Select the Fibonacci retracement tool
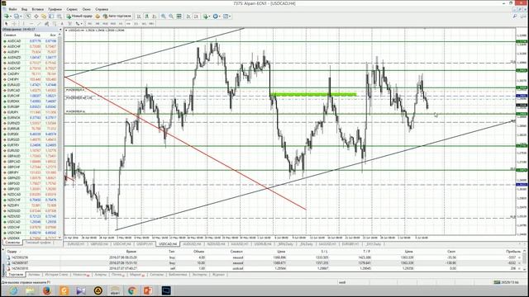 (x=55, y=24)
